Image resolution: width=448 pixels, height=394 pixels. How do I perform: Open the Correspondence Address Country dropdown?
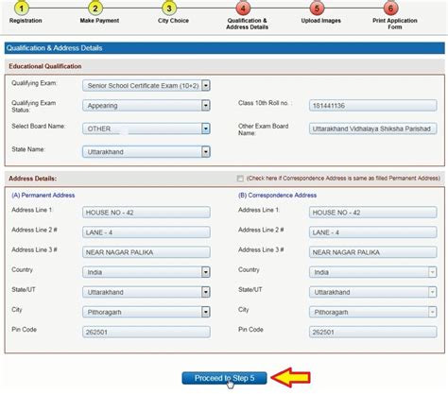(x=373, y=272)
